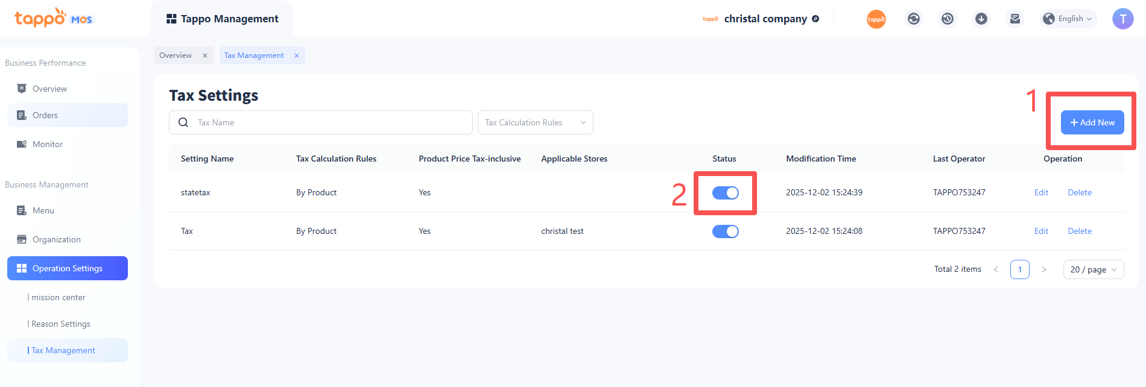Disable the statetax status toggle

click(725, 193)
